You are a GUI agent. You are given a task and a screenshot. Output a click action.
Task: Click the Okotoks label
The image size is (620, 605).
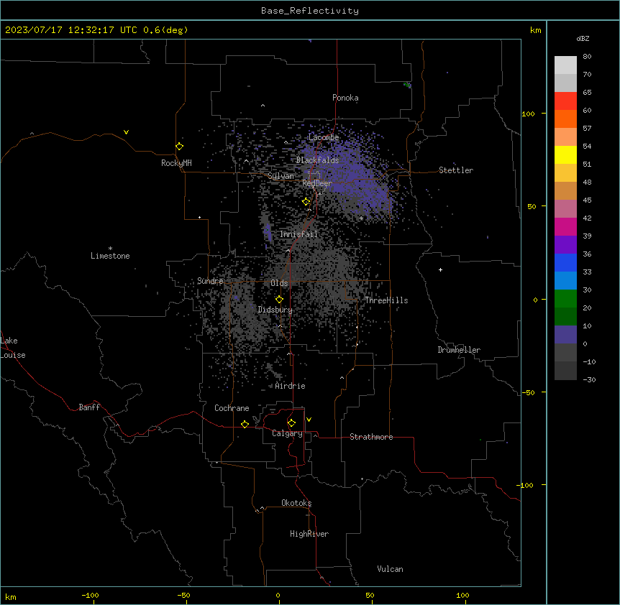coord(296,503)
